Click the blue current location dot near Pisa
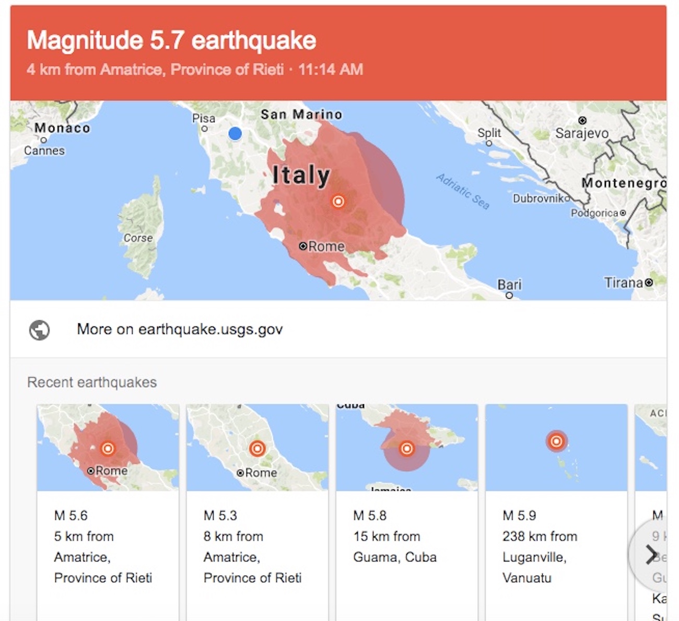 [x=235, y=133]
